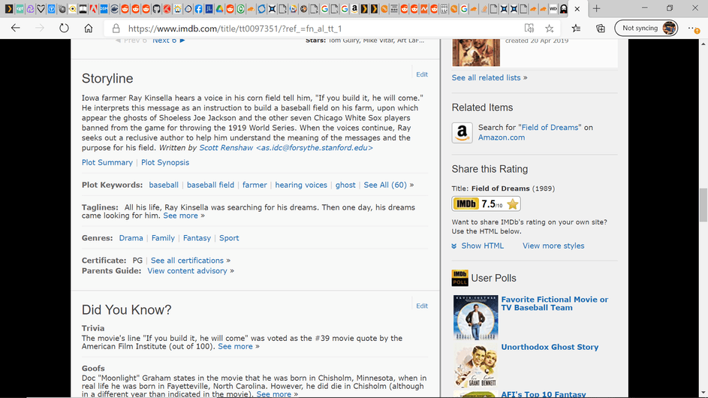This screenshot has width=708, height=398.
Task: Expand Goofs See more
Action: 273,394
